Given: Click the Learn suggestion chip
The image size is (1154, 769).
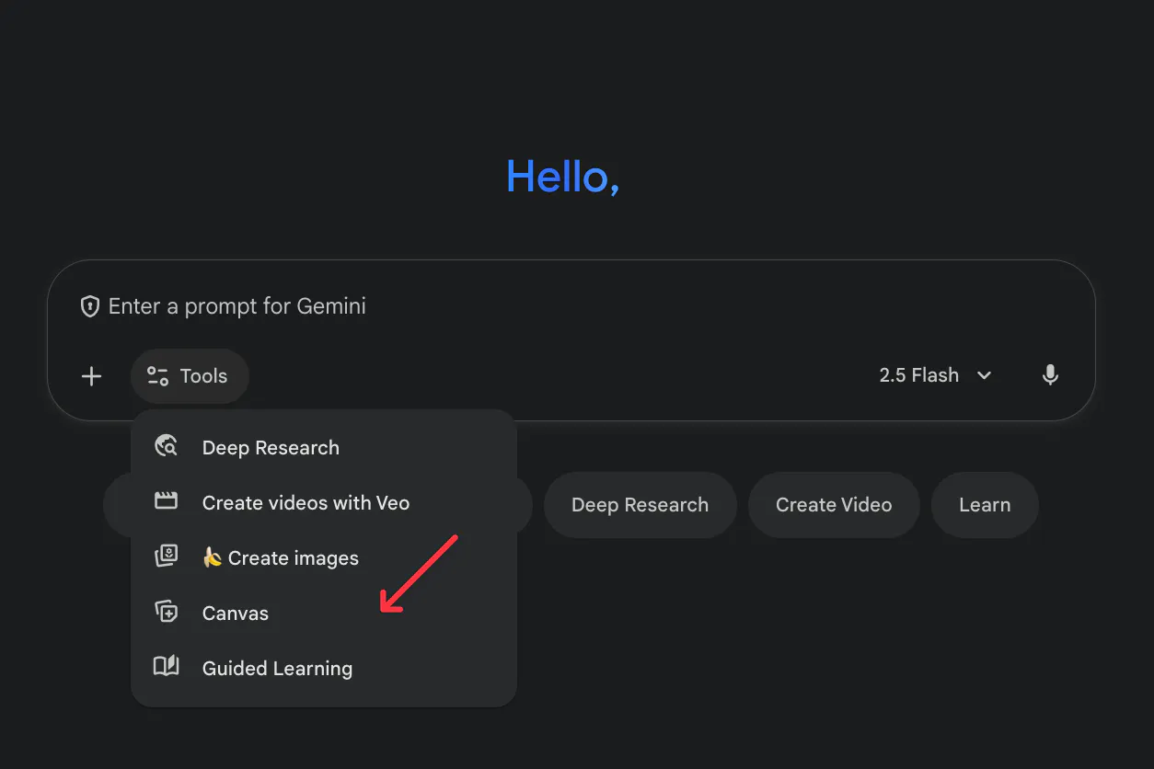Looking at the screenshot, I should (985, 505).
